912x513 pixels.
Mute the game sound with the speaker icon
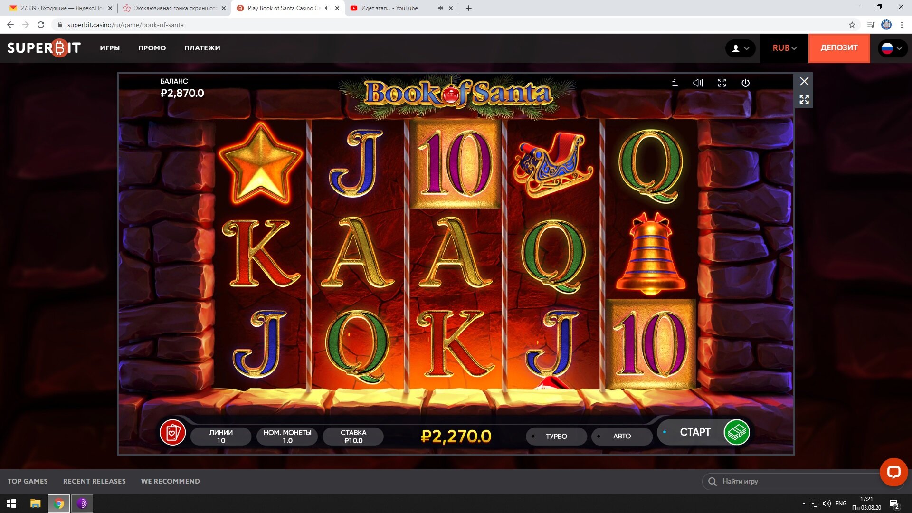(698, 83)
